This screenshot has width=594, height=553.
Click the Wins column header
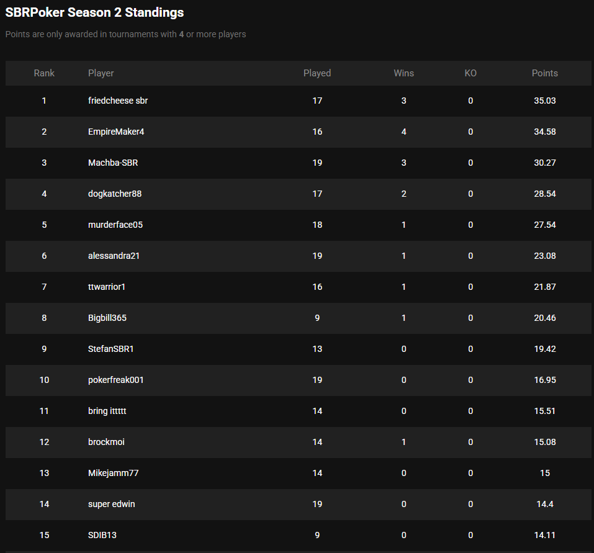[x=403, y=73]
